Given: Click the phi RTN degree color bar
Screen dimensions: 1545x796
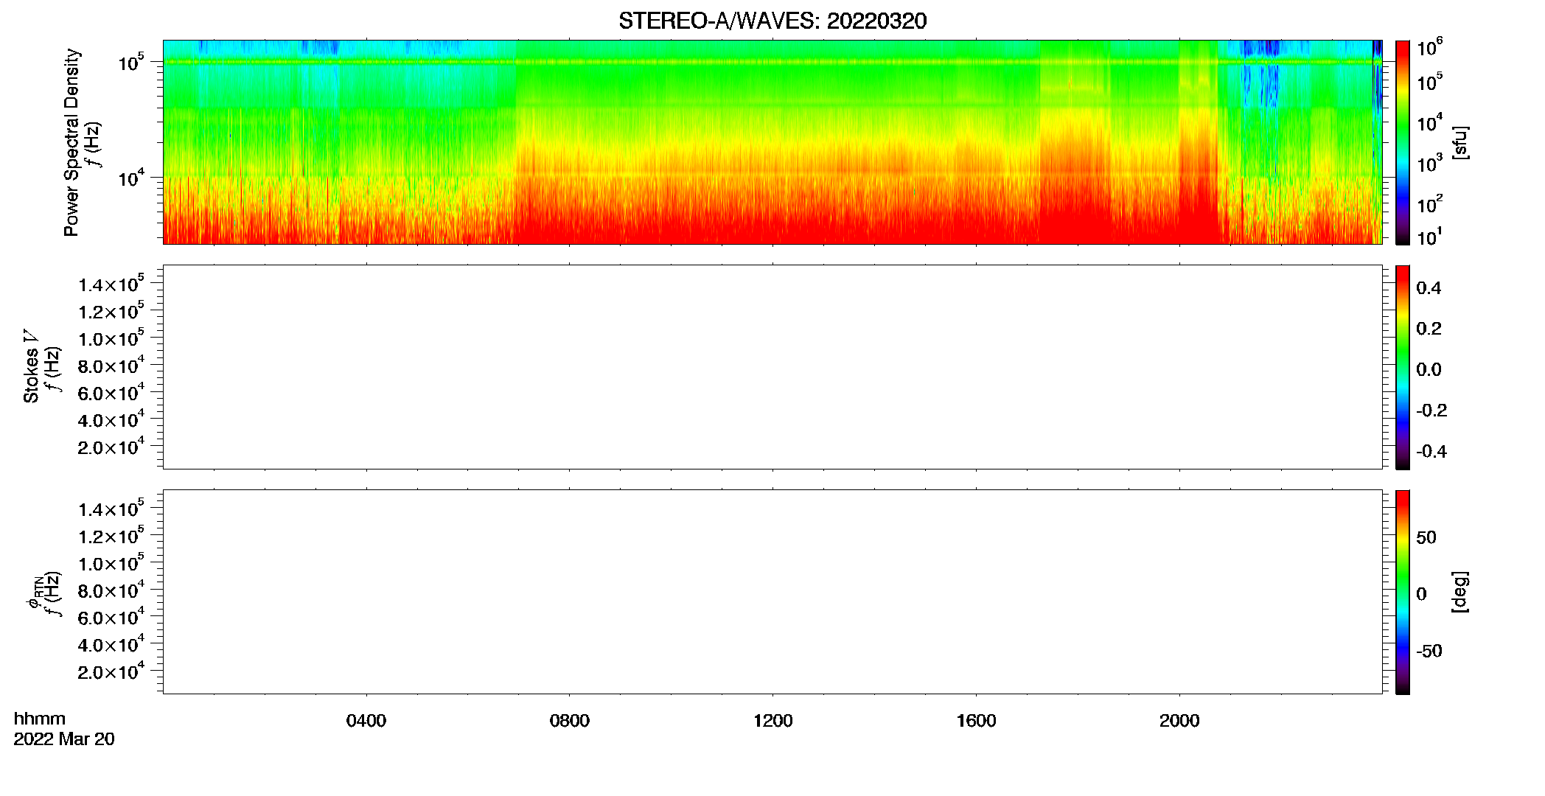Looking at the screenshot, I should coord(1403,592).
